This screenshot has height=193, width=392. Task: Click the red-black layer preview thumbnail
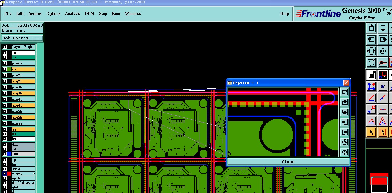pos(379,183)
